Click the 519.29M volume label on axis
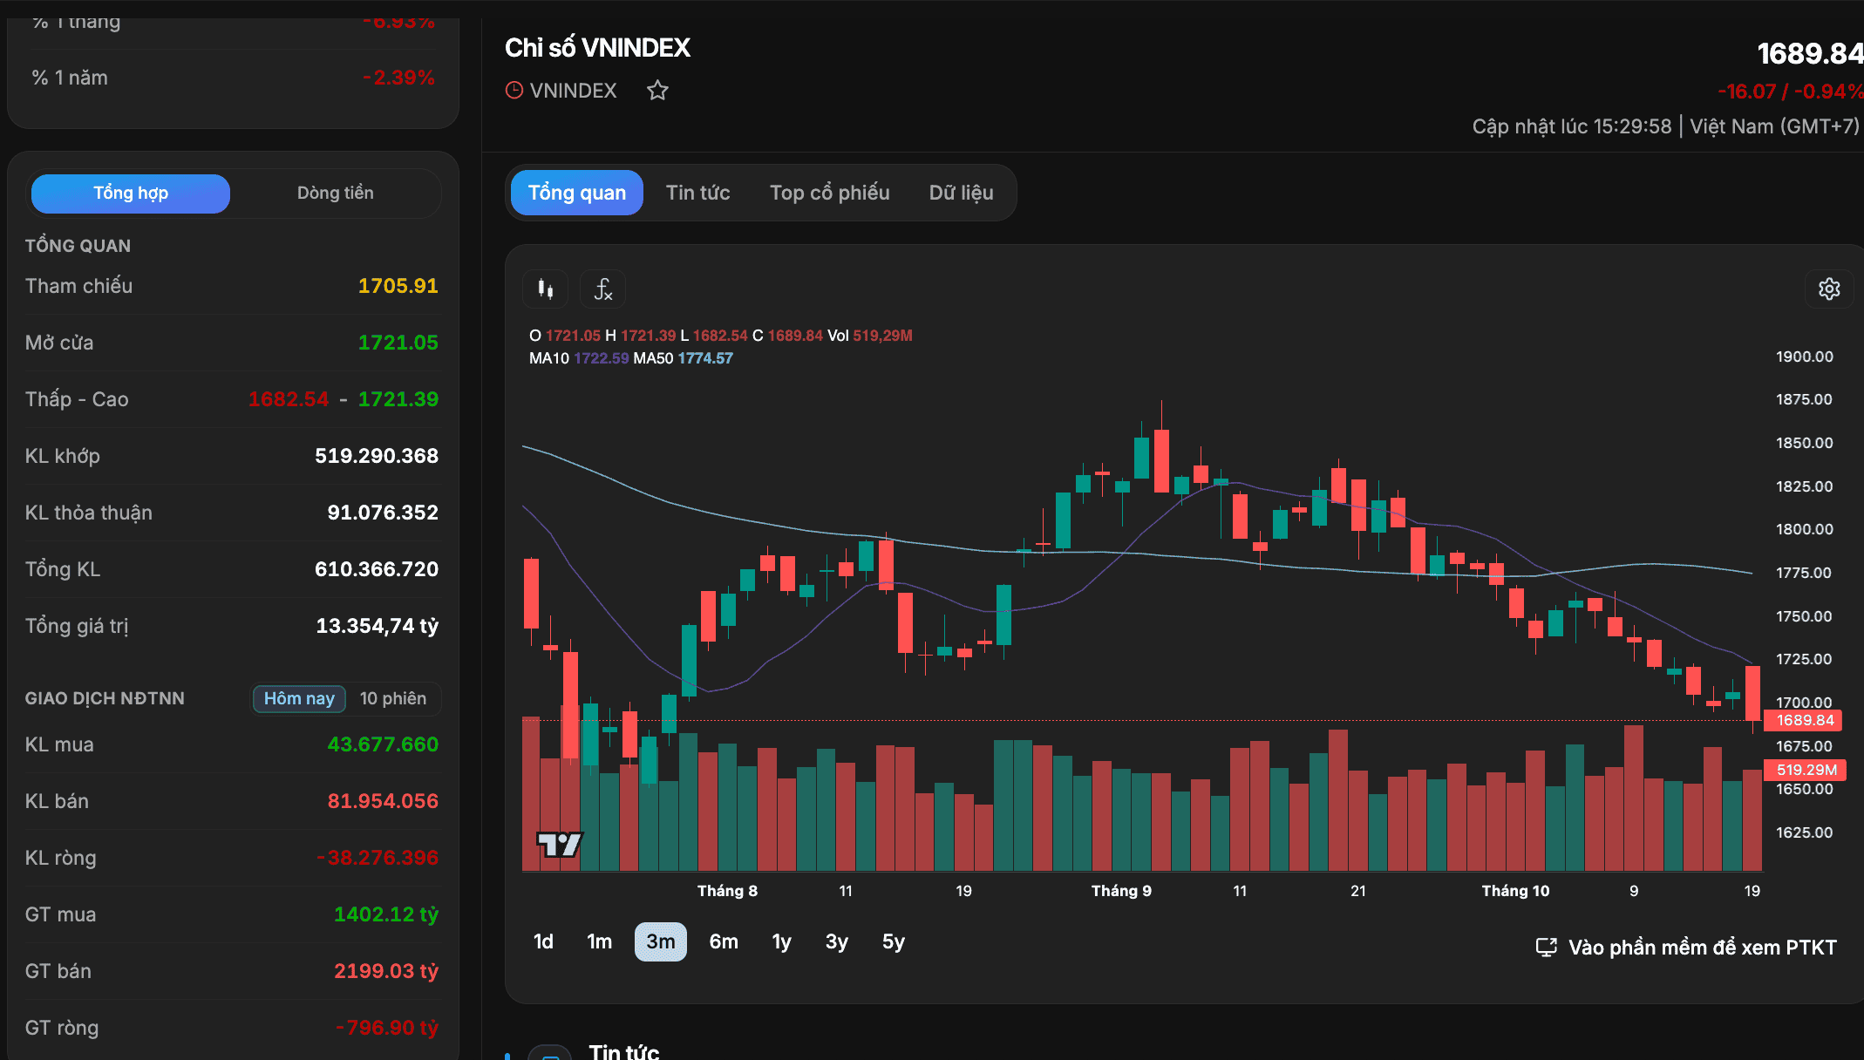1864x1060 pixels. coord(1806,770)
